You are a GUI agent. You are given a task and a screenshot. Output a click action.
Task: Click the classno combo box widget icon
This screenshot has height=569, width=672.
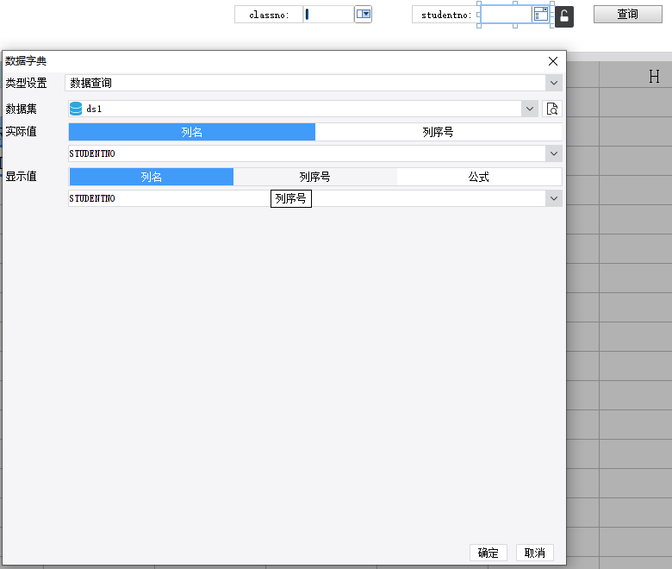pos(363,14)
